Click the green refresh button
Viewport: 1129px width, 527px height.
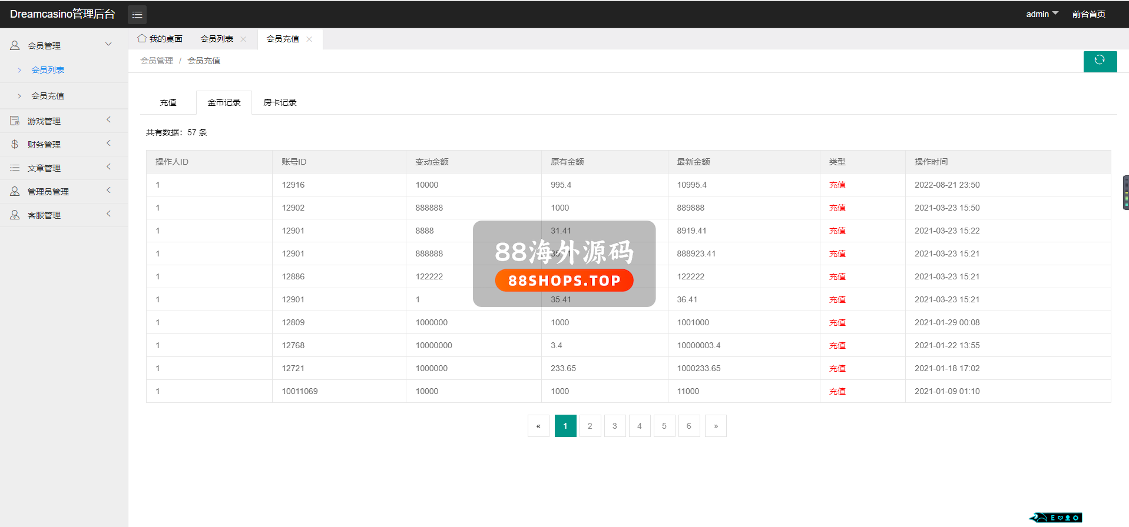coord(1100,61)
